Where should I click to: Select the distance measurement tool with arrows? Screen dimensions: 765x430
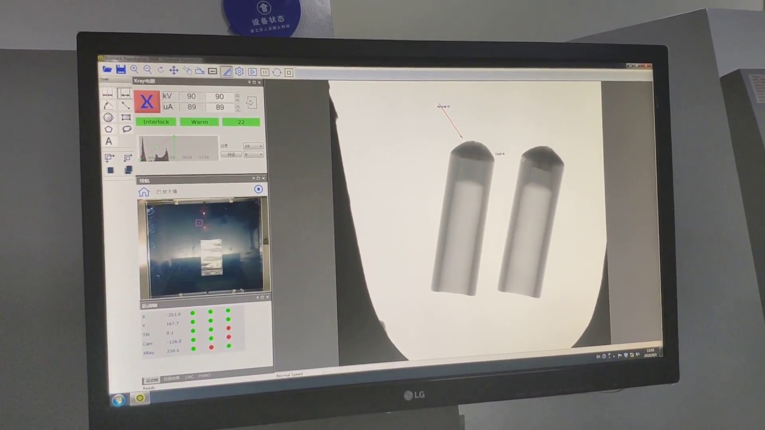[125, 94]
